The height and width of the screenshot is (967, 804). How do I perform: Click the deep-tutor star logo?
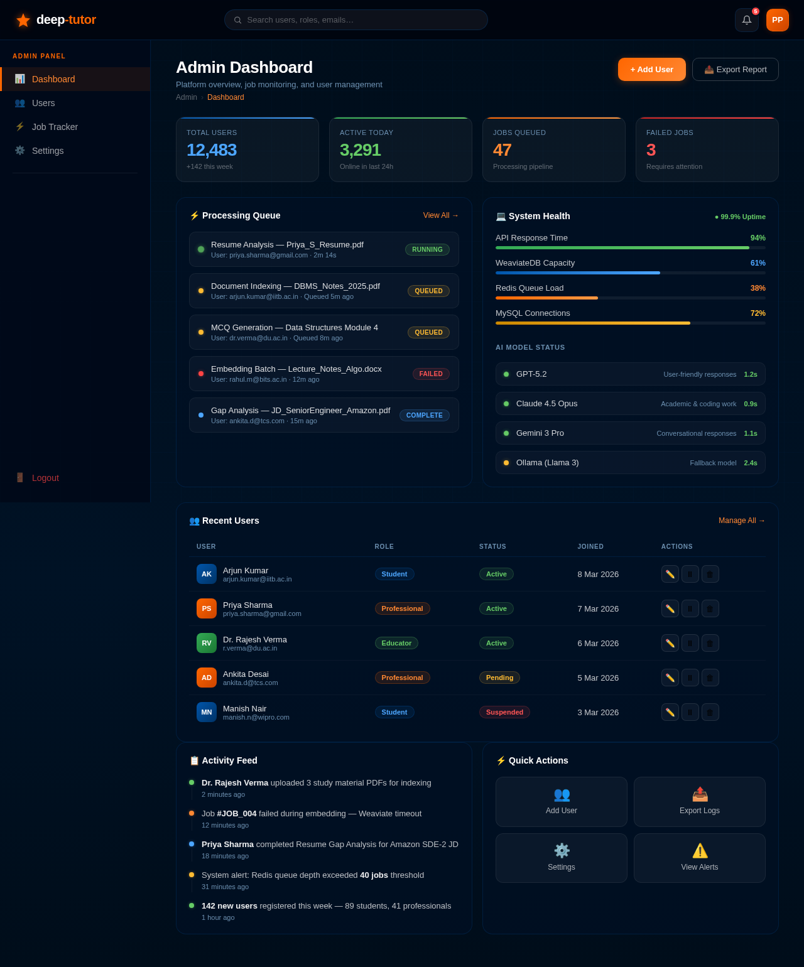point(23,19)
